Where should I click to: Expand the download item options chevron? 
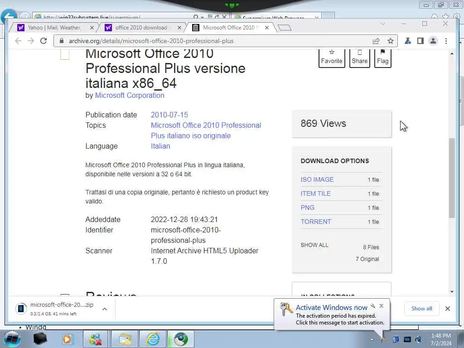click(105, 309)
